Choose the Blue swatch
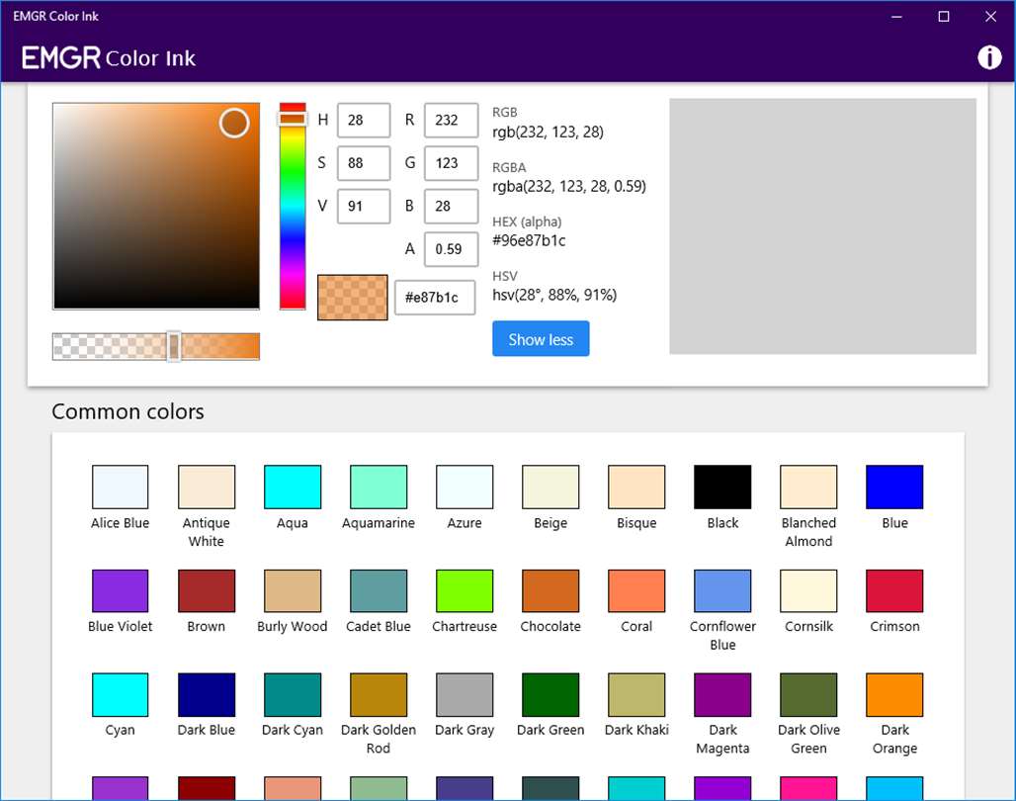1016x801 pixels. (894, 487)
